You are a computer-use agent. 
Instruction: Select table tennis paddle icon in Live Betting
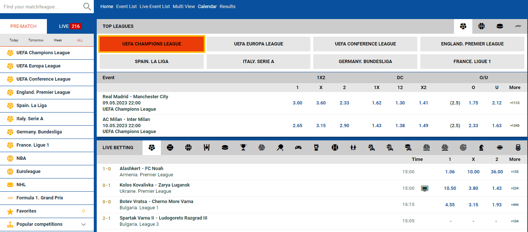coord(280,147)
